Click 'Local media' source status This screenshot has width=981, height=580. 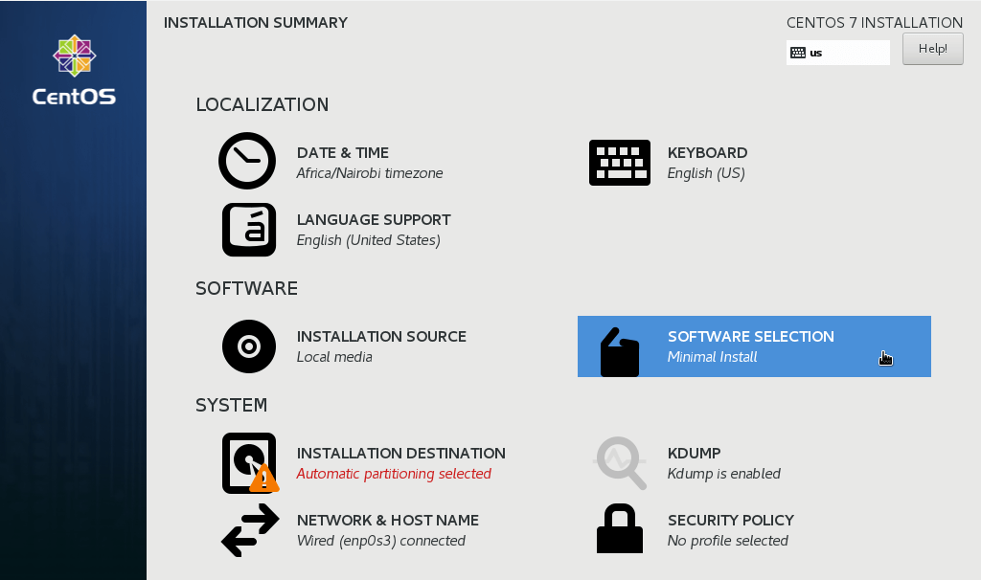334,357
